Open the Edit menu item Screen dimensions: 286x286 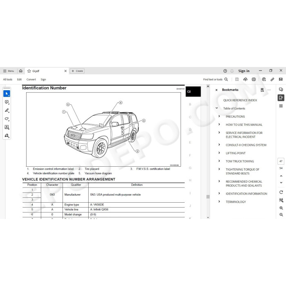[x=19, y=79]
